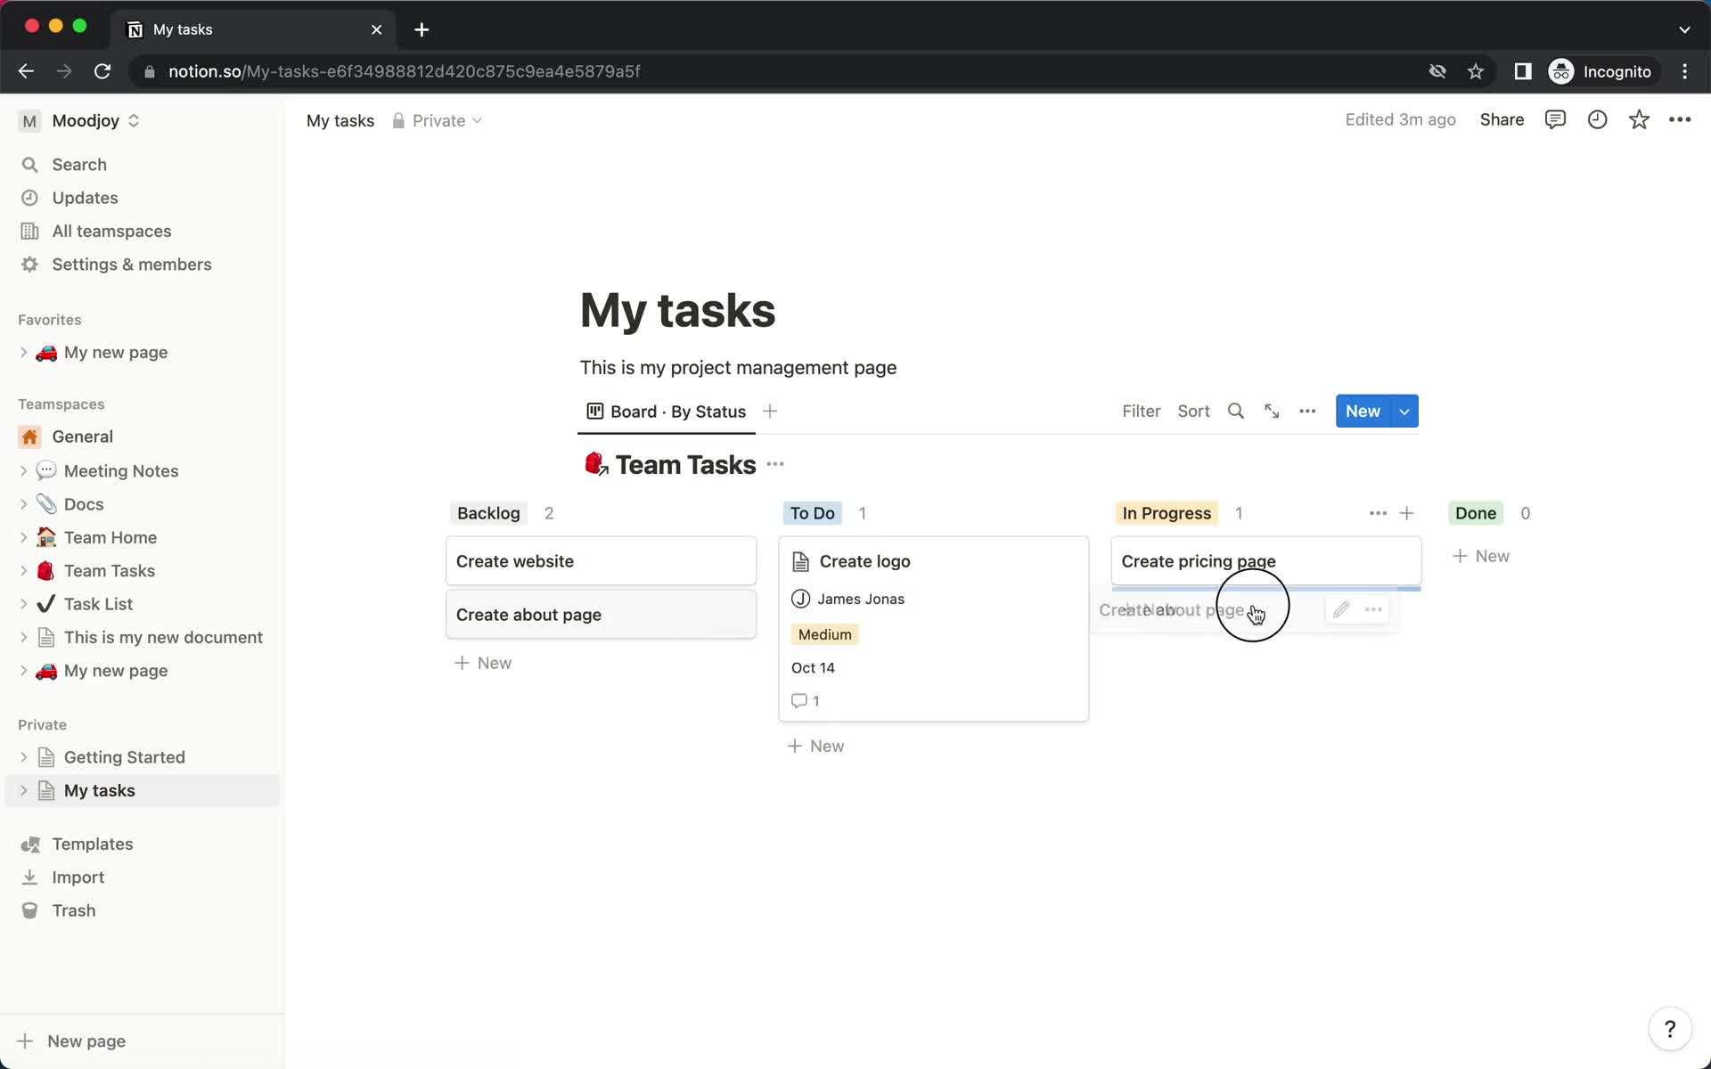
Task: Expand Meeting Notes in sidebar
Action: 23,471
